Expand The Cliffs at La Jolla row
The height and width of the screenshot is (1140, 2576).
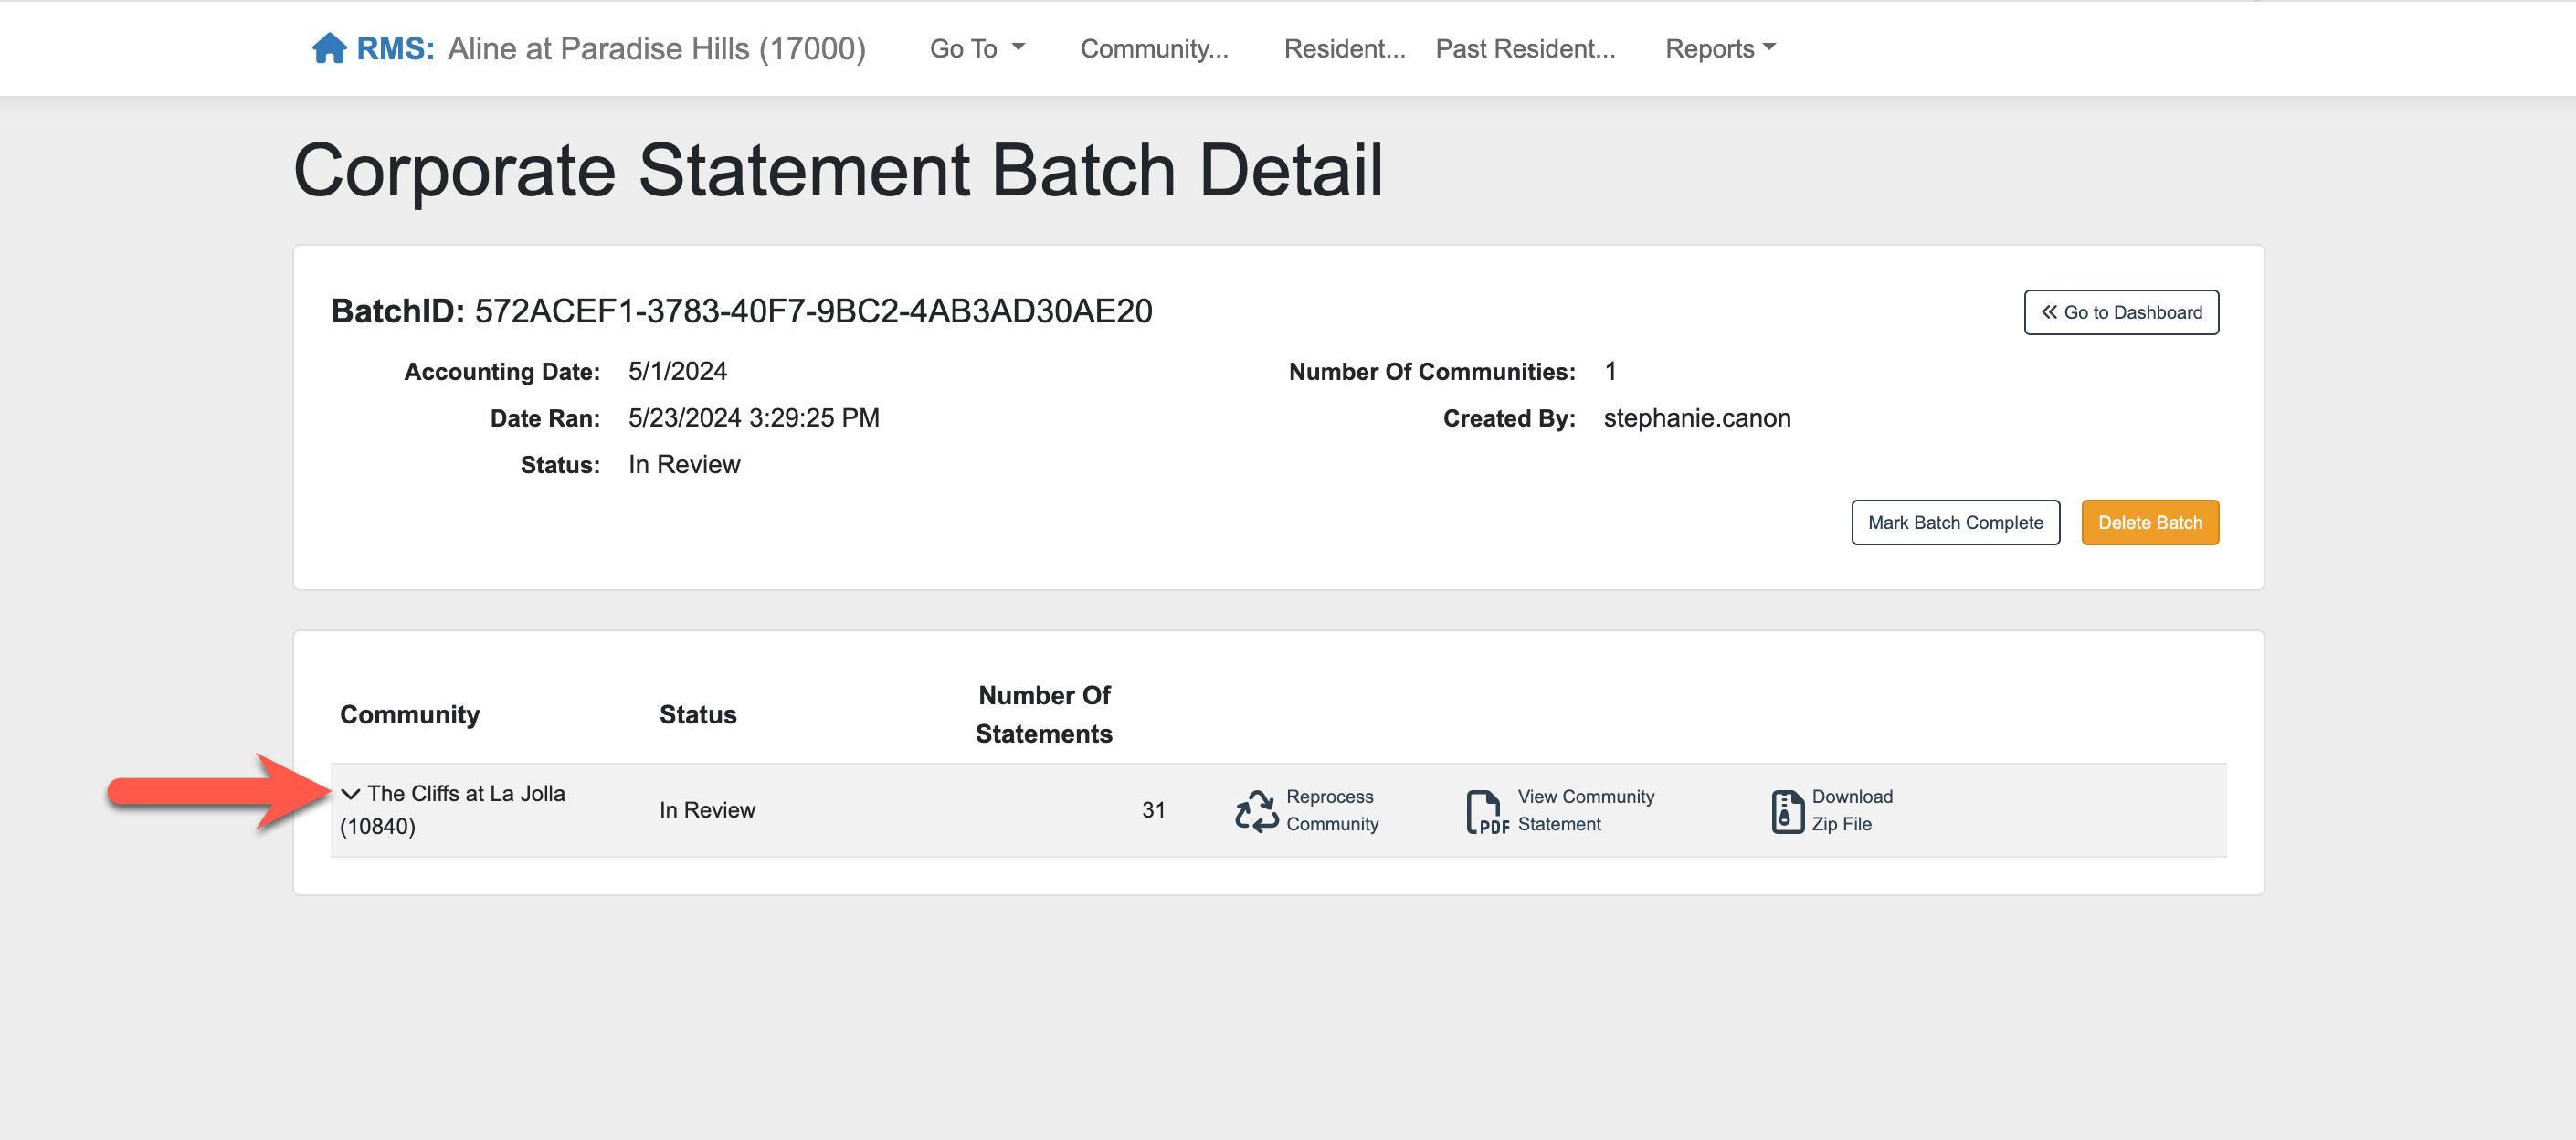coord(350,794)
